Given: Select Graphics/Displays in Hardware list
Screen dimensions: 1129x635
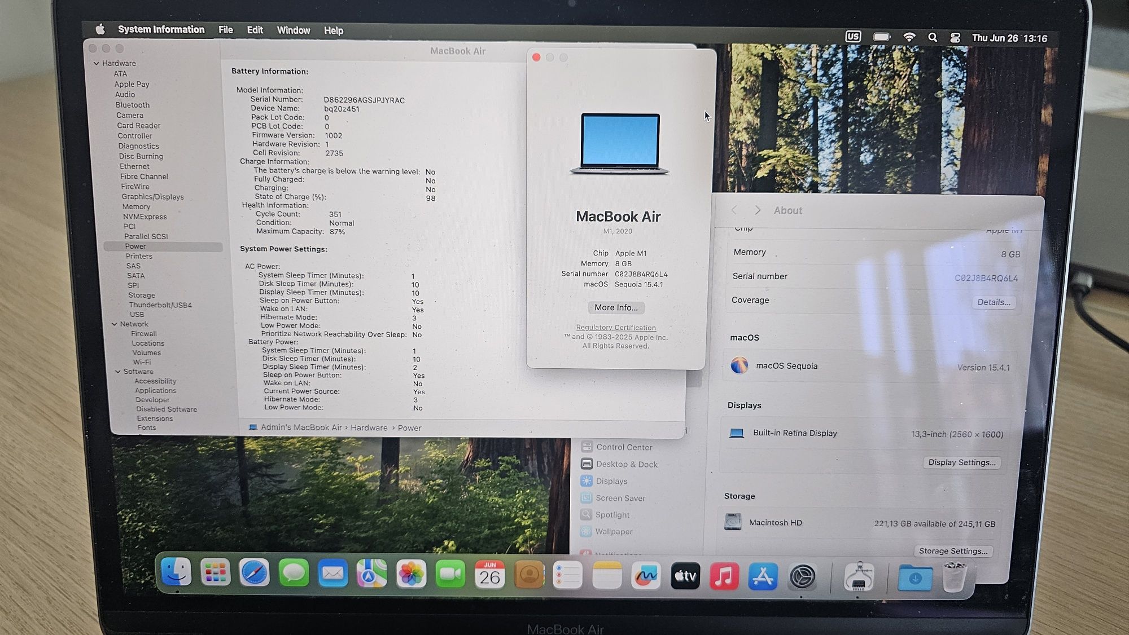Looking at the screenshot, I should coord(152,197).
